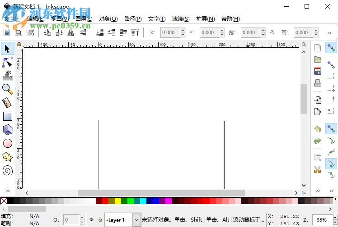Increase X coordinate stepper
Image resolution: width=338 pixels, height=227 pixels.
tap(183, 30)
